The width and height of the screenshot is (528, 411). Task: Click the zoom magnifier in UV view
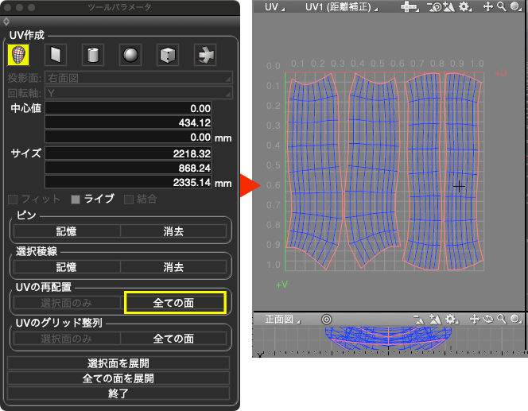click(501, 6)
